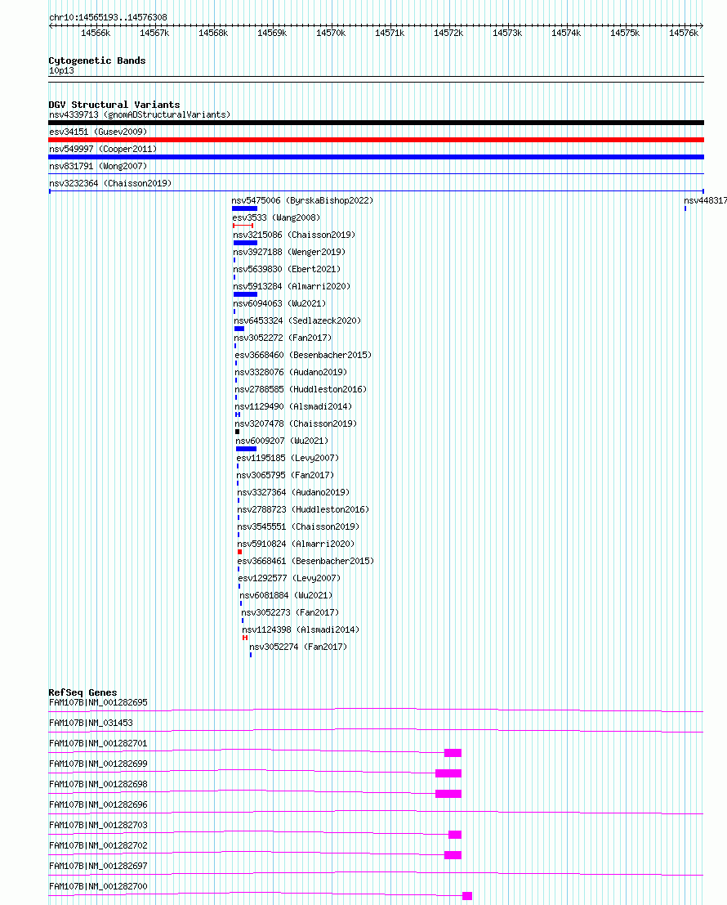727x905 pixels.
Task: Open the nsv3232364 (Chaisson2019) label
Action: point(110,184)
